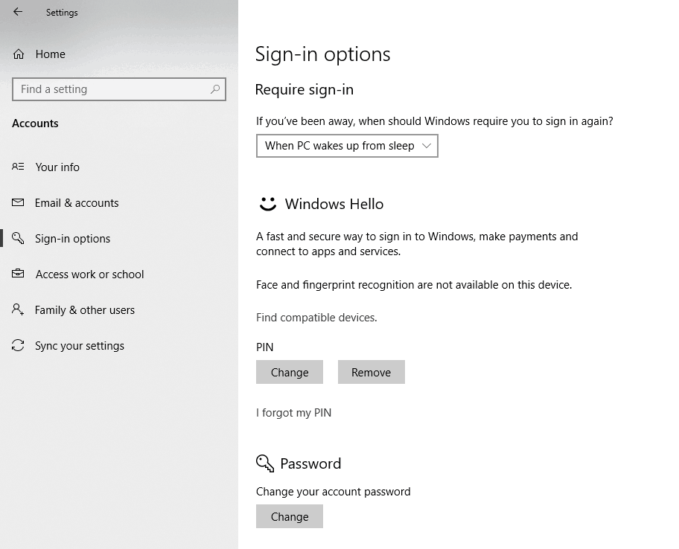Open Family & other users
The width and height of the screenshot is (679, 549).
84,310
